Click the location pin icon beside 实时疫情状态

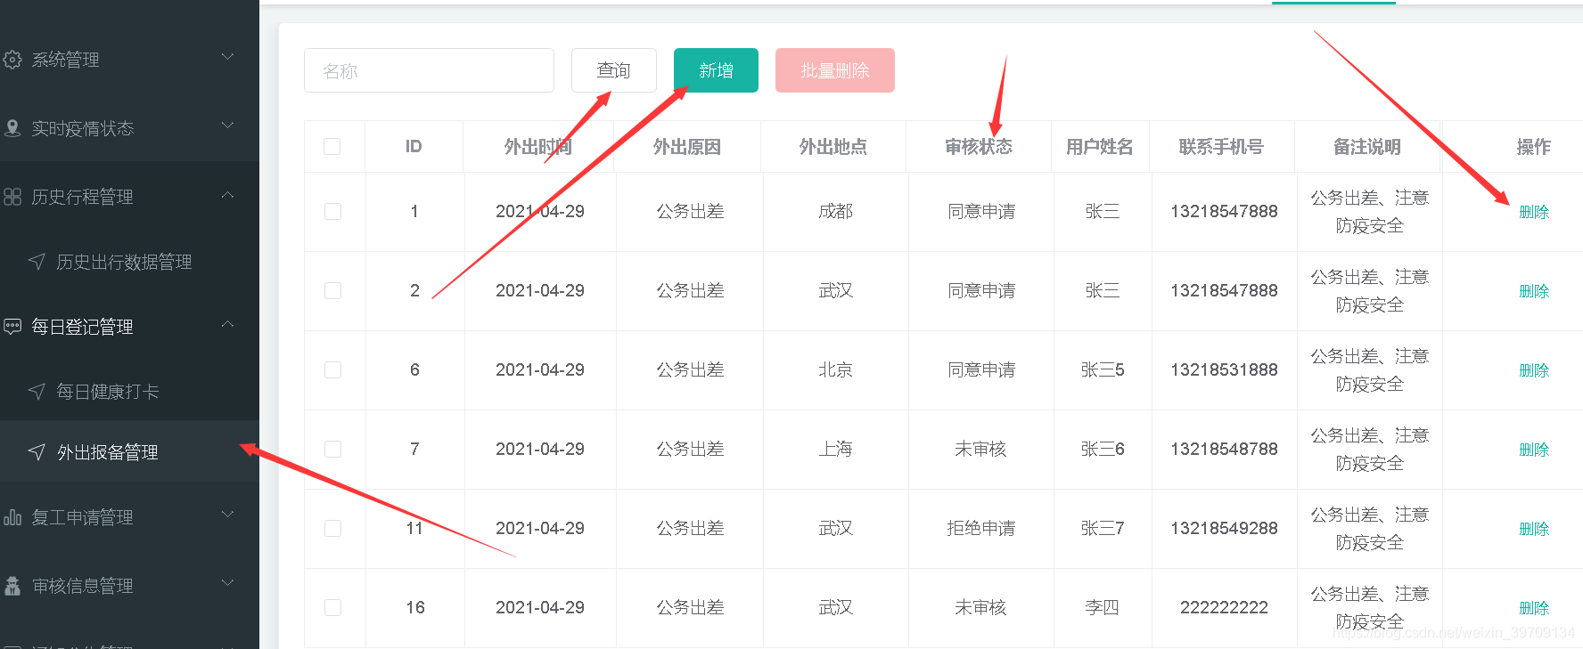click(12, 128)
